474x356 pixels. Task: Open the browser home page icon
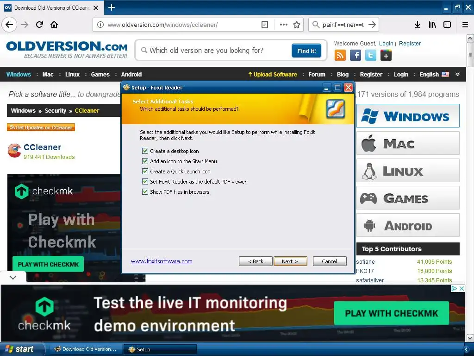pyautogui.click(x=54, y=25)
